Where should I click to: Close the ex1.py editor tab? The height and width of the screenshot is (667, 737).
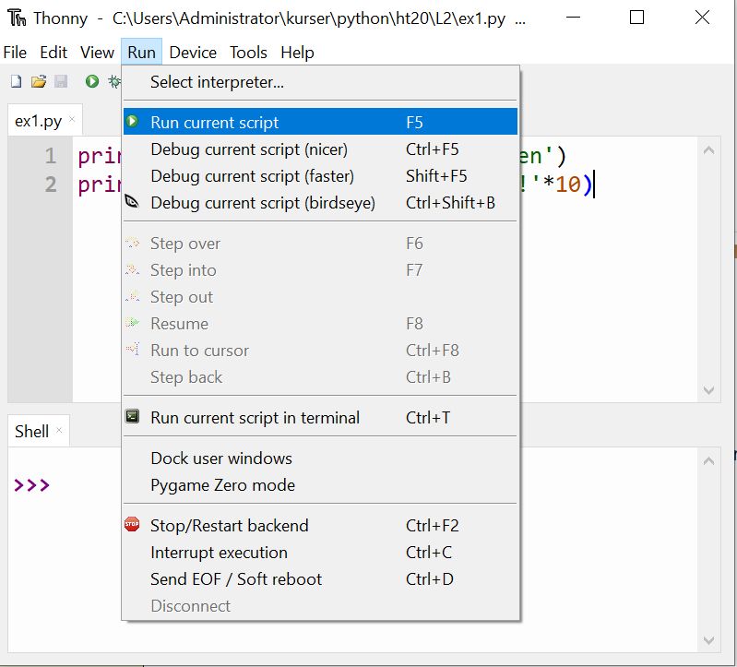[72, 119]
